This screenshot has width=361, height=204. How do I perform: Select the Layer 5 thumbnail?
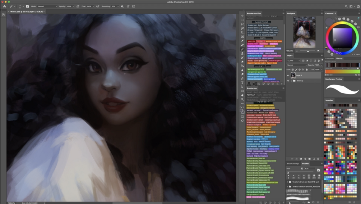(293, 76)
